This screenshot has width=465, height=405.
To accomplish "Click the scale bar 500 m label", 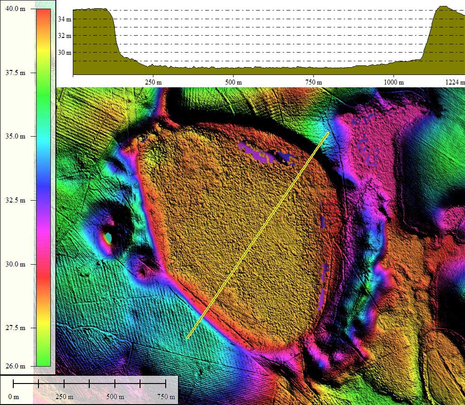I will pyautogui.click(x=115, y=397).
